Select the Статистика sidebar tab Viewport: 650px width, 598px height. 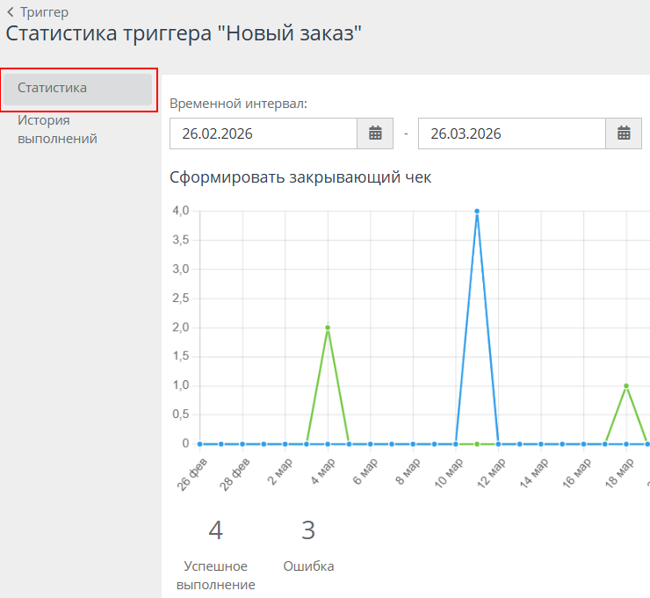coord(78,89)
